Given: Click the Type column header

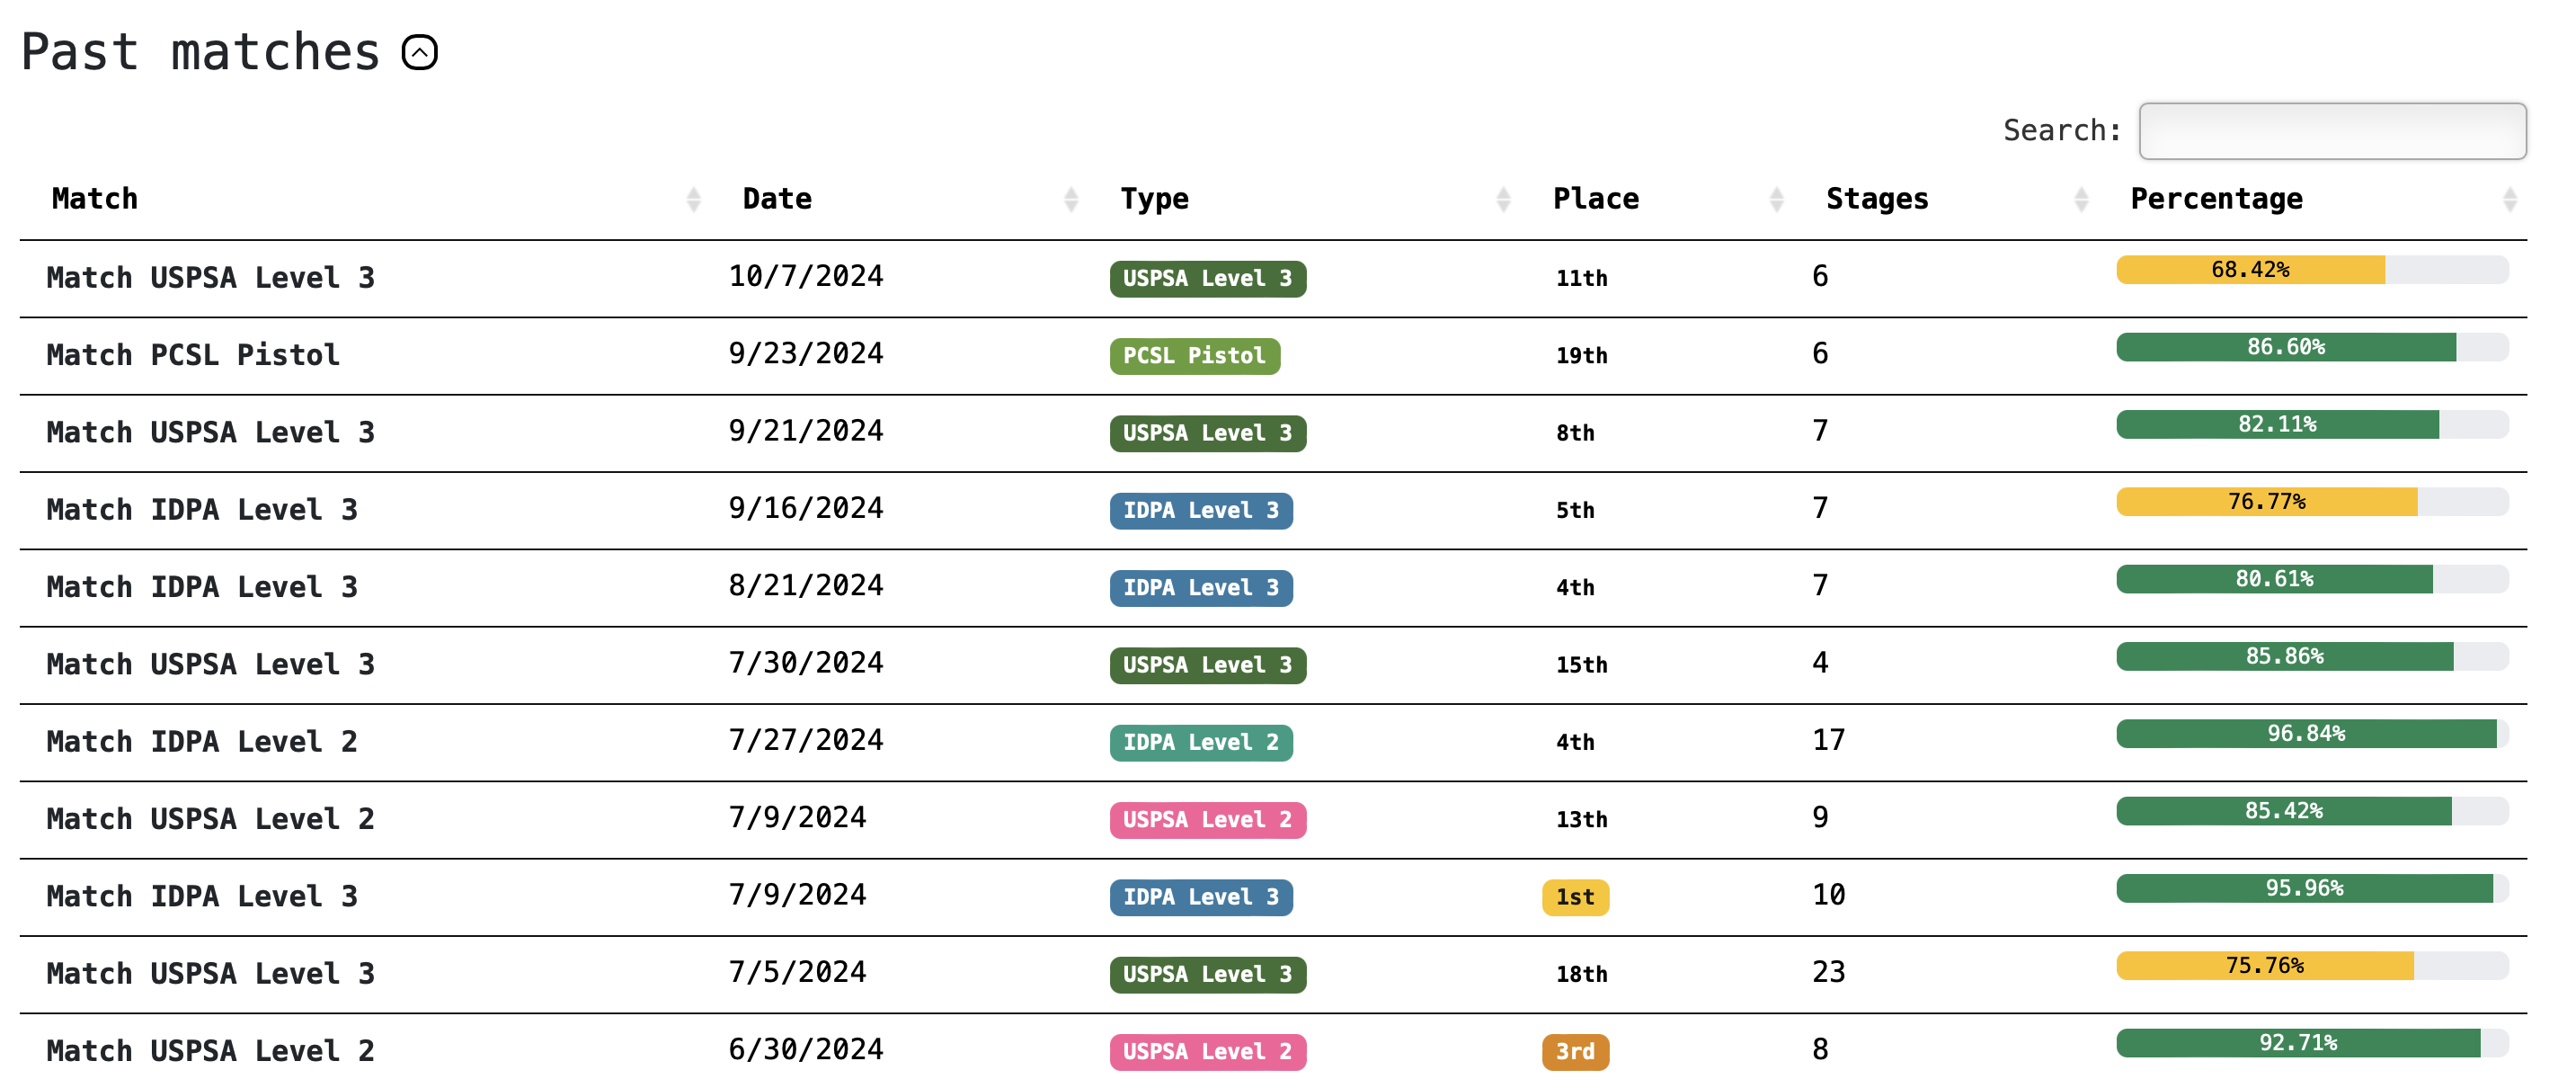Looking at the screenshot, I should 1154,199.
